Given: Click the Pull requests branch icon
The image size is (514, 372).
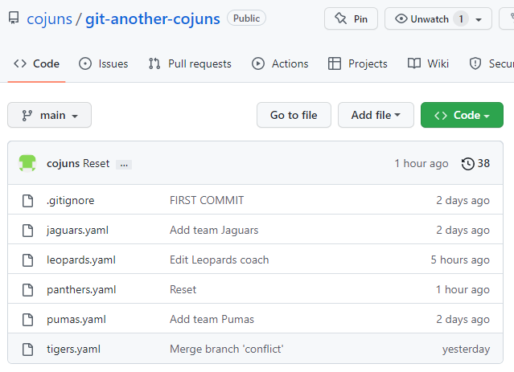Looking at the screenshot, I should [x=154, y=63].
